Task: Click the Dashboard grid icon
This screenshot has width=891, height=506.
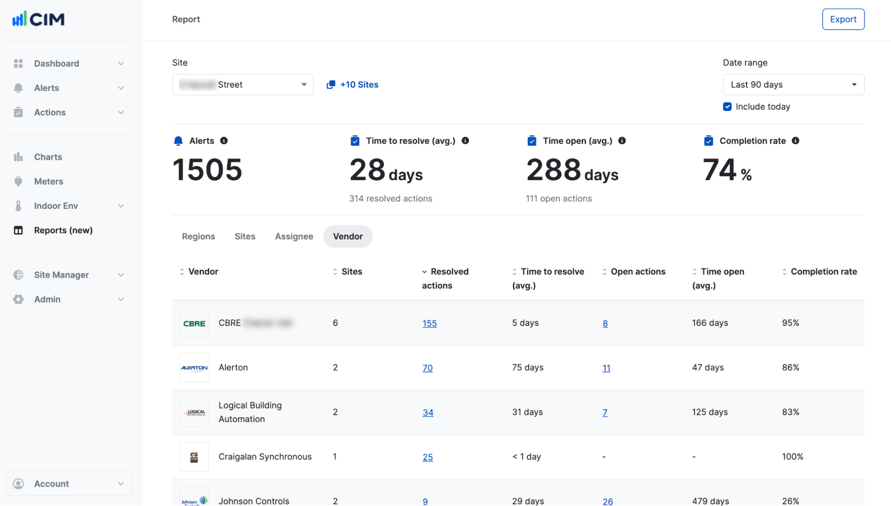Action: (18, 63)
